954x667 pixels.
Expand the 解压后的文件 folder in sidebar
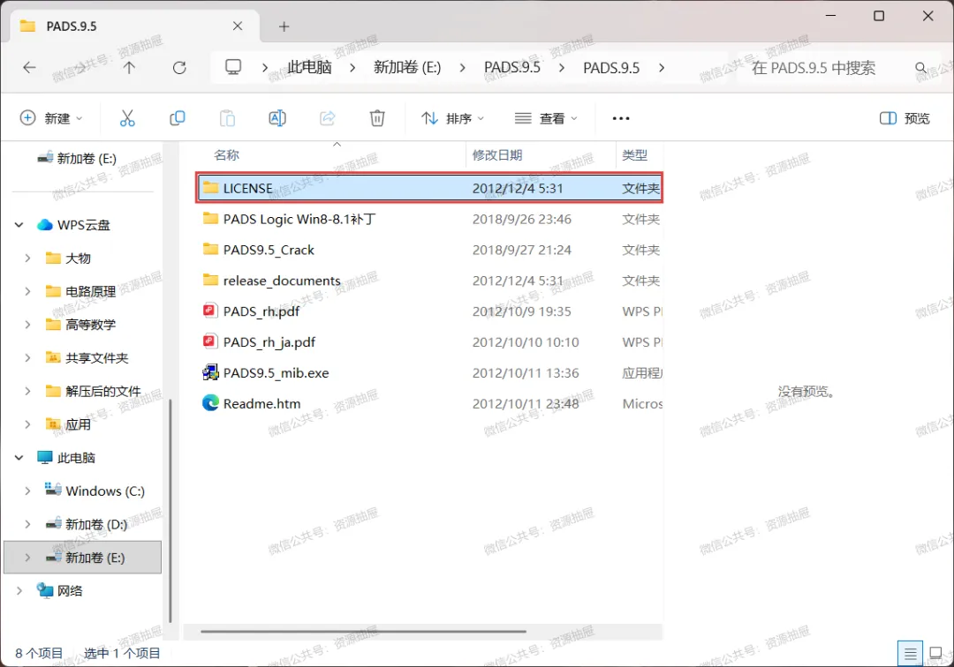coord(27,391)
